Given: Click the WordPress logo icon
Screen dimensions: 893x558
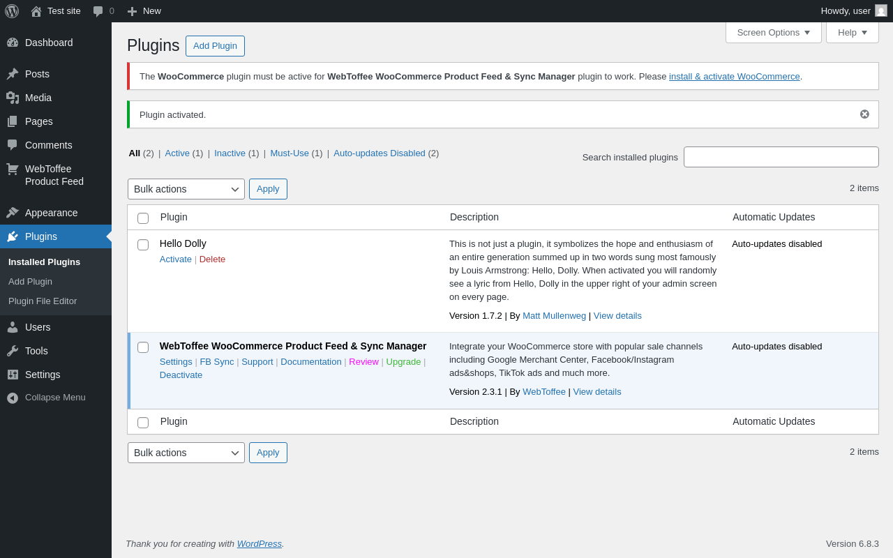Looking at the screenshot, I should (x=12, y=11).
